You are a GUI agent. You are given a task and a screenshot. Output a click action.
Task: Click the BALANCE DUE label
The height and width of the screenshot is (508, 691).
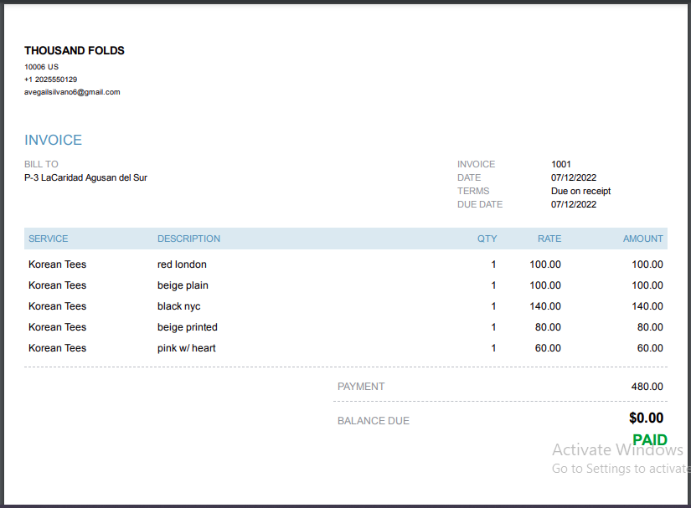click(x=374, y=421)
